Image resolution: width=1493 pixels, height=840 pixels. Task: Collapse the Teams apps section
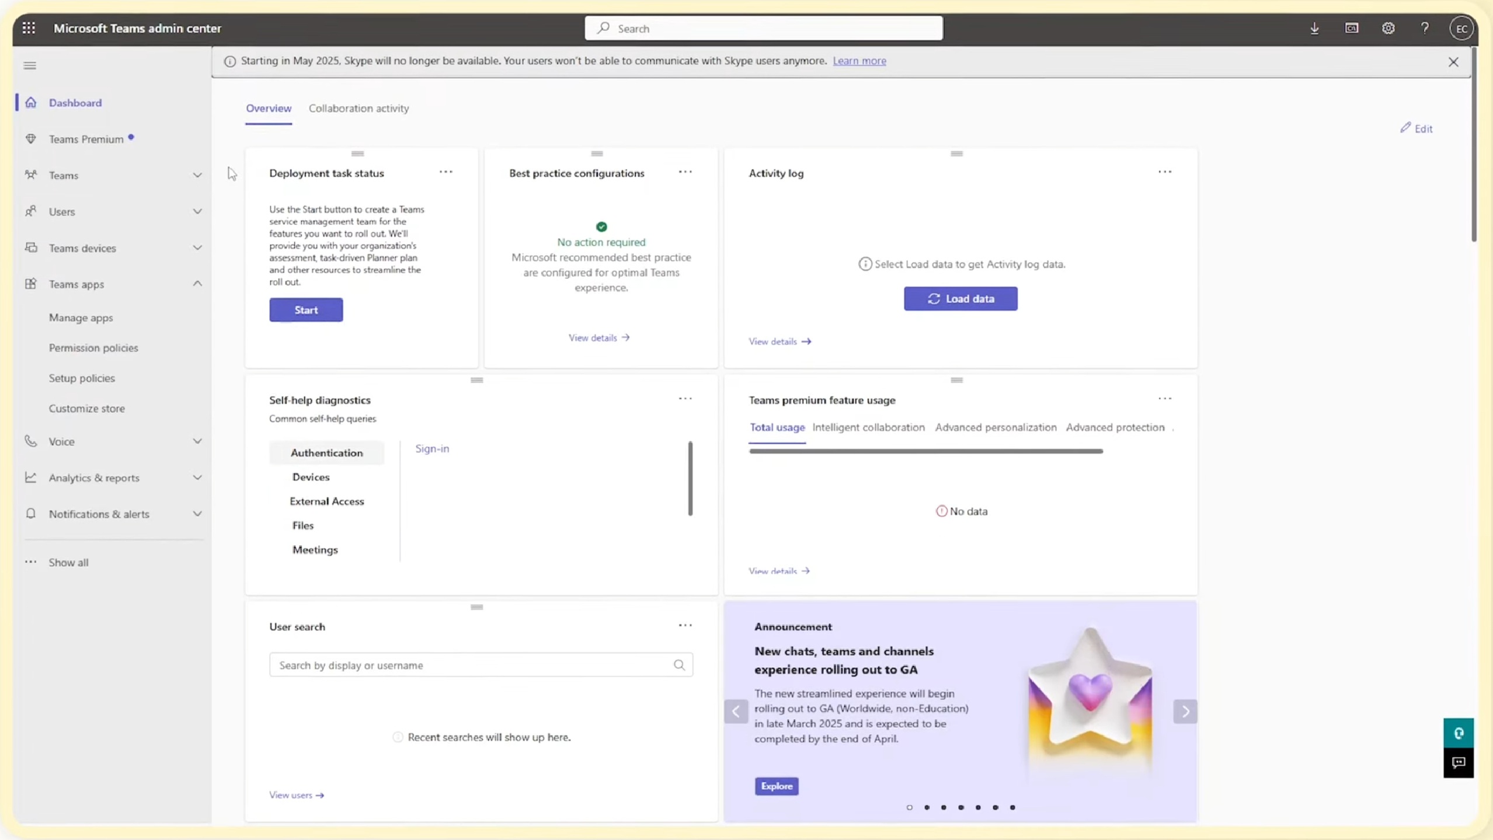[197, 284]
